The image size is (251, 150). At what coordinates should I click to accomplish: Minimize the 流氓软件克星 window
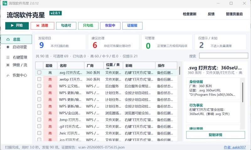point(218,3)
